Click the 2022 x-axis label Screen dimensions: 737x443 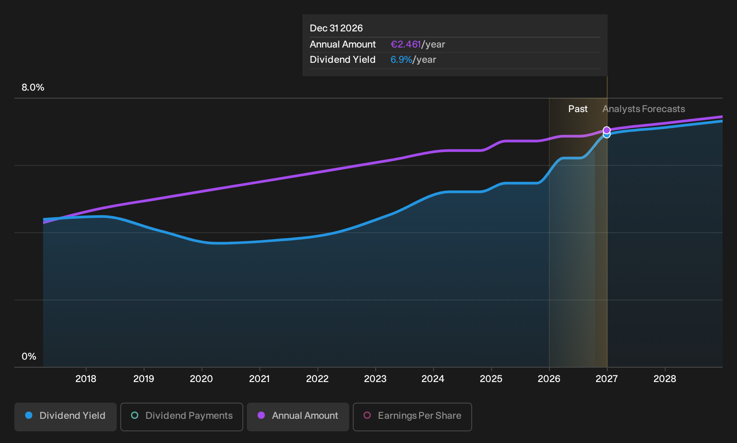[317, 379]
